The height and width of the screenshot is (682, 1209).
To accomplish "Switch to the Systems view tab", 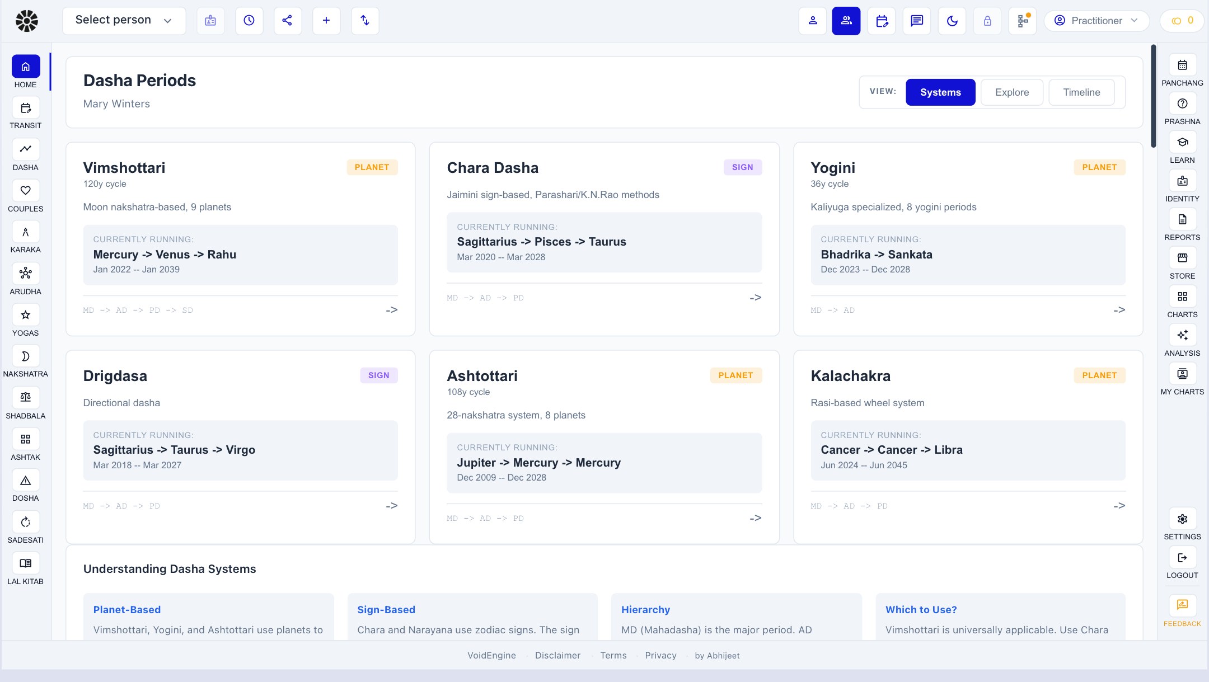I will [940, 92].
